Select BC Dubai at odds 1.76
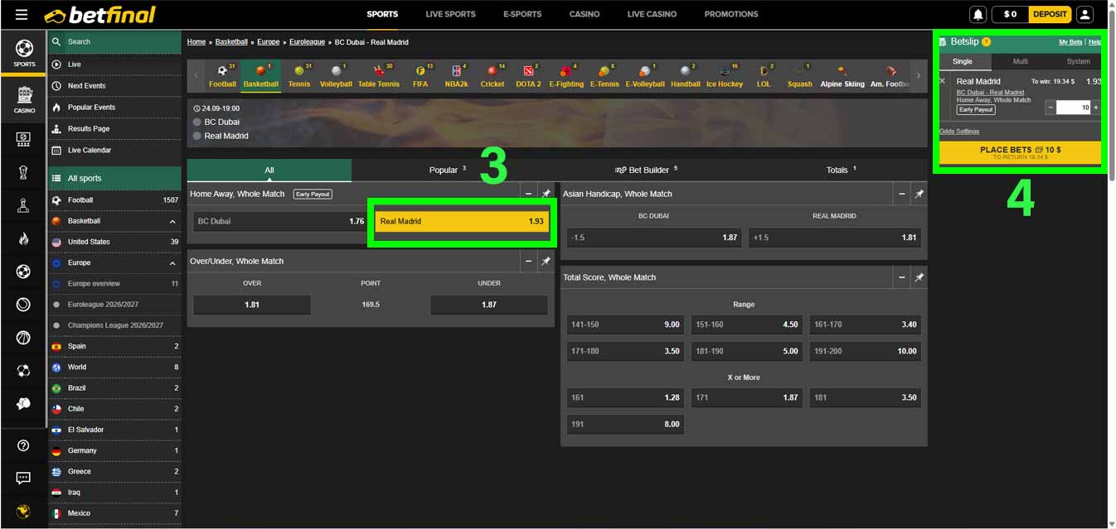Image resolution: width=1116 pixels, height=529 pixels. 281,221
